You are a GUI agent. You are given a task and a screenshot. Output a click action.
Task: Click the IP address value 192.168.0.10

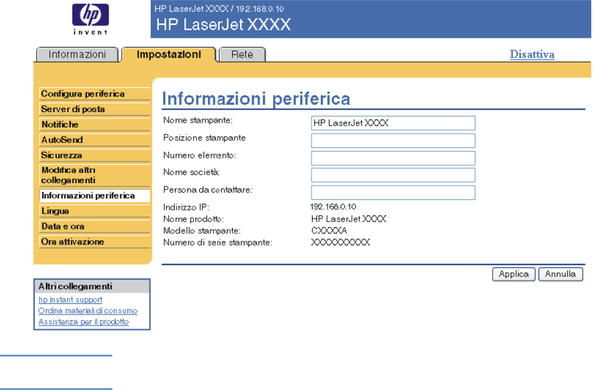coord(333,207)
